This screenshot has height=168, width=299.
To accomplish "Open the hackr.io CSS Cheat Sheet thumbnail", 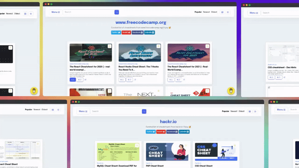I will (216, 152).
